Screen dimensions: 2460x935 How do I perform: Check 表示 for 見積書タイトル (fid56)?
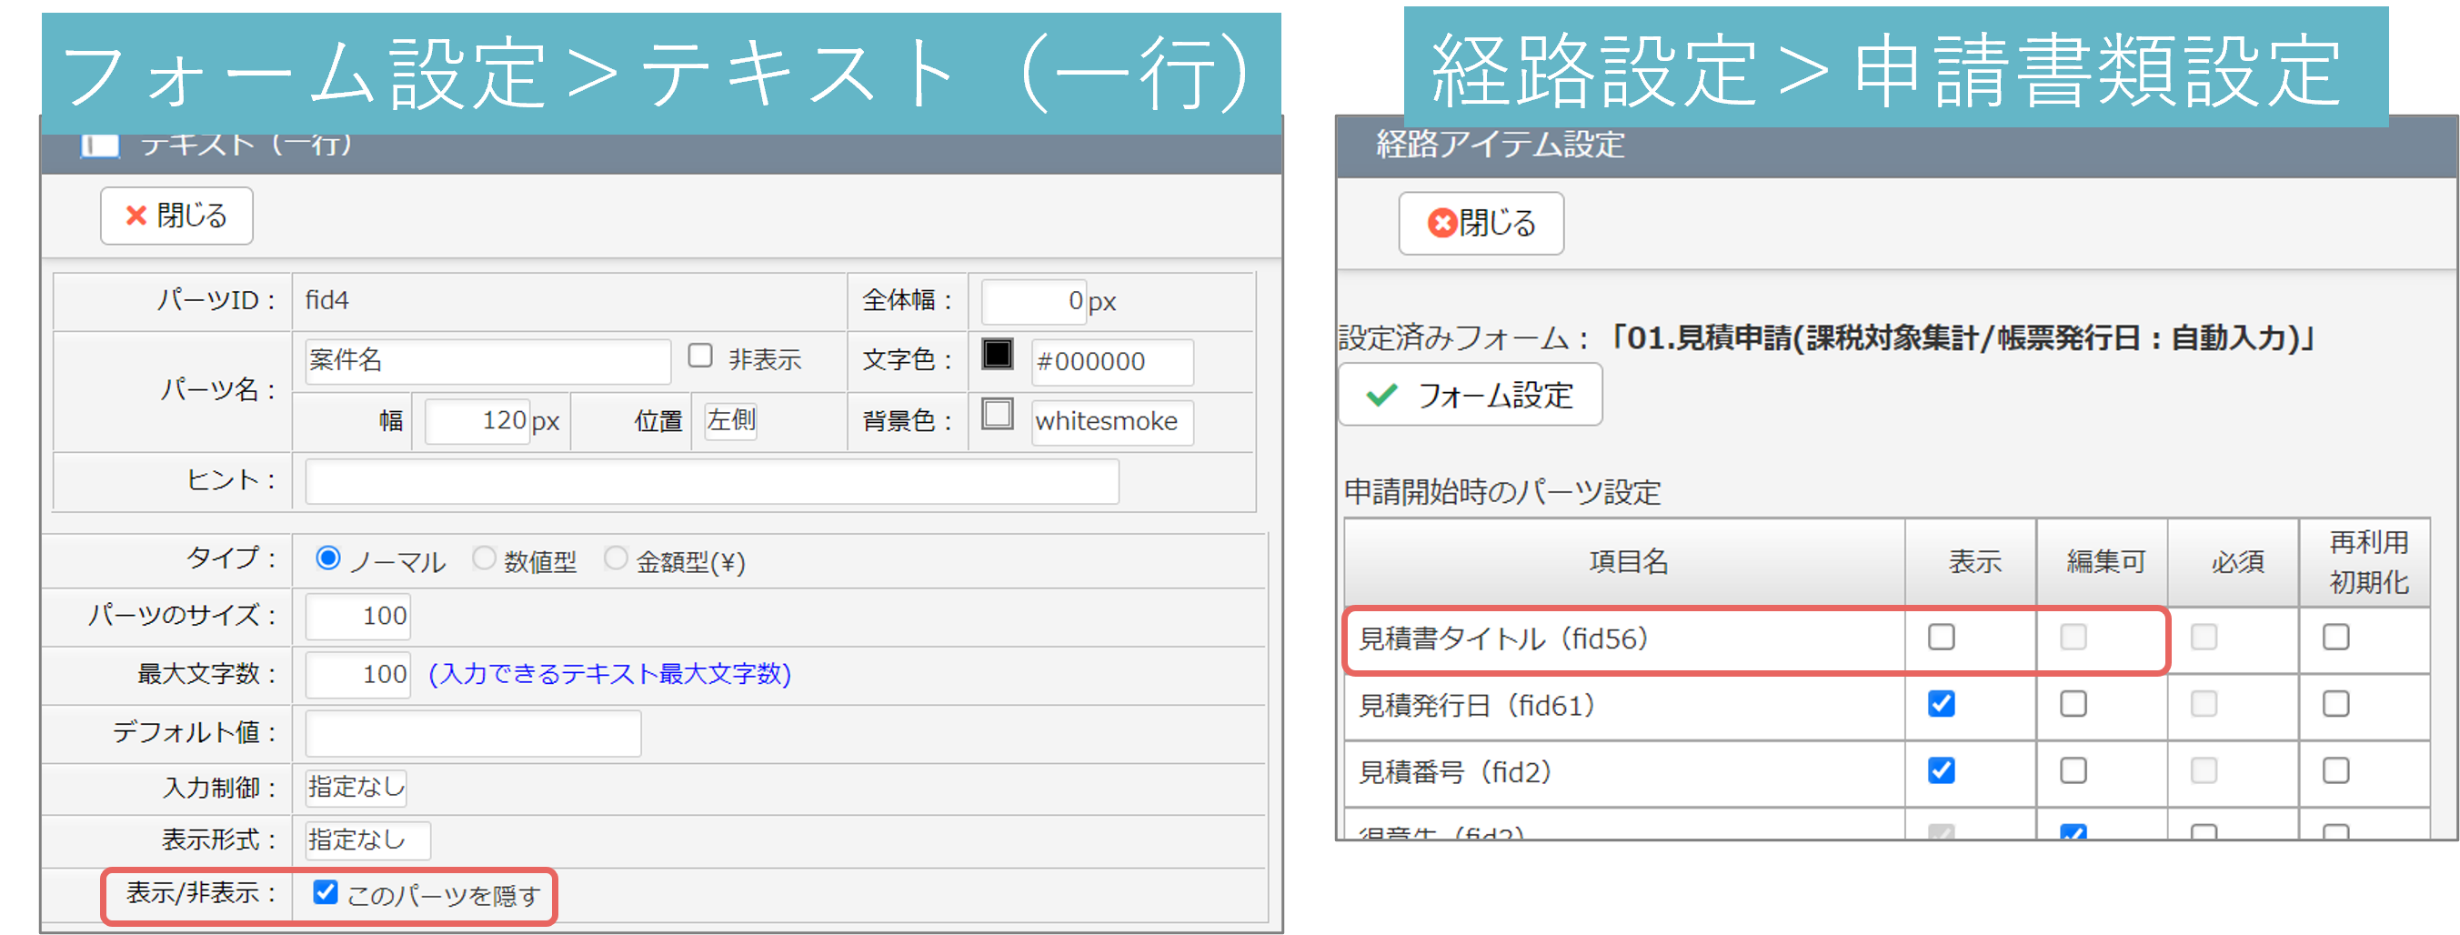pos(1942,637)
